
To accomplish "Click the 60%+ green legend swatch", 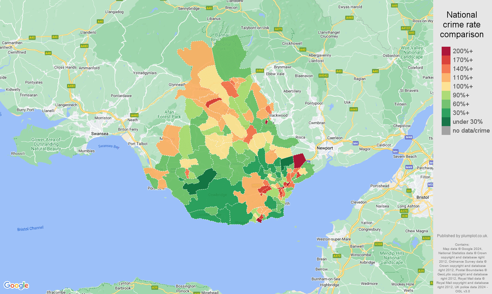I will pyautogui.click(x=446, y=104).
